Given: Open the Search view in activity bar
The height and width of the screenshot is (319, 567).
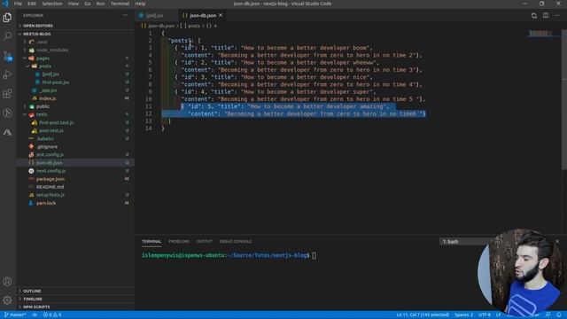Looking at the screenshot, I should point(7,36).
